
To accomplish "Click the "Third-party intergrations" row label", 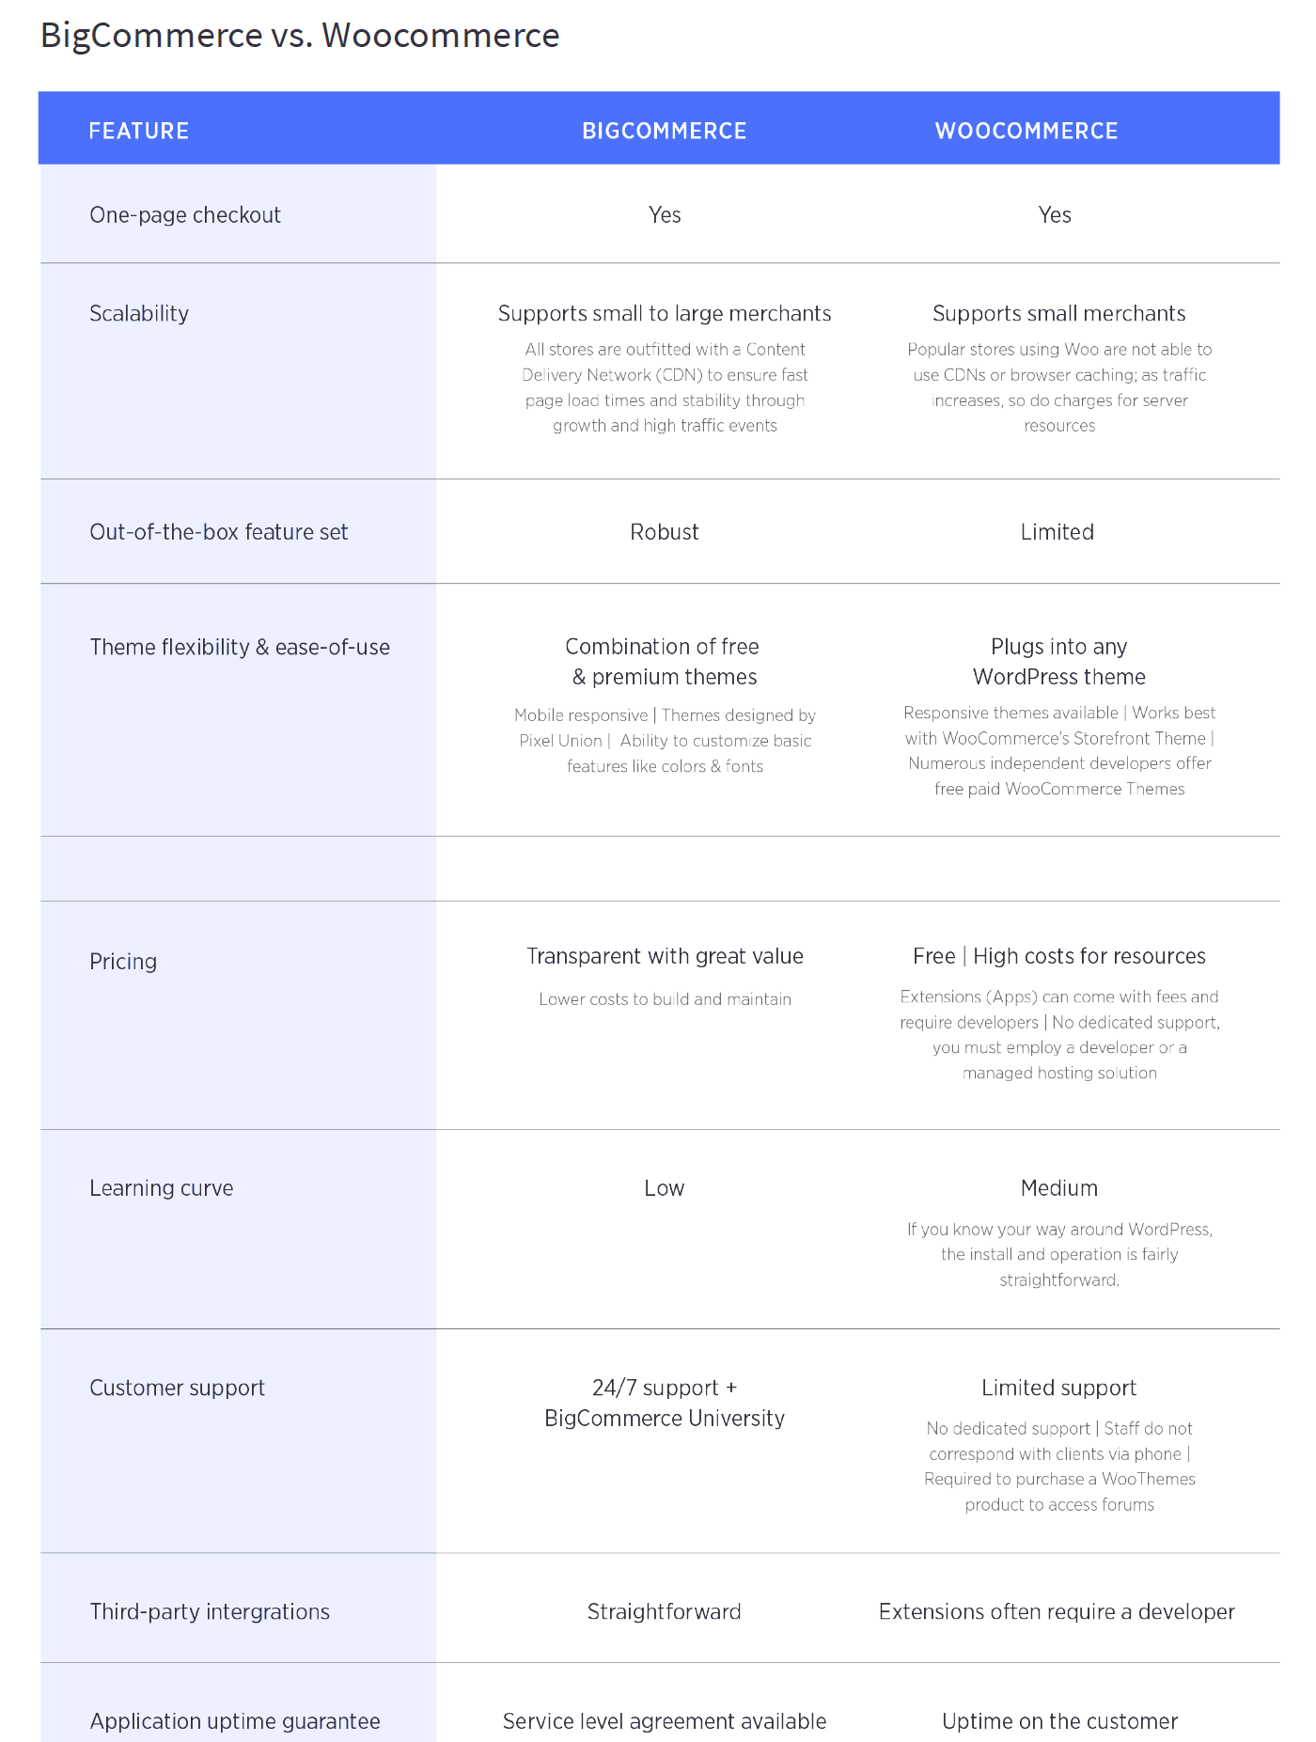I will (210, 1611).
